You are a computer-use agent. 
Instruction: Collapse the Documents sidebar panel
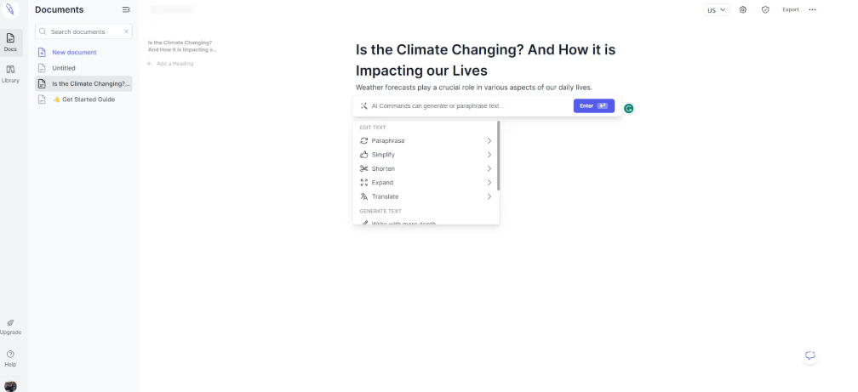pyautogui.click(x=126, y=10)
